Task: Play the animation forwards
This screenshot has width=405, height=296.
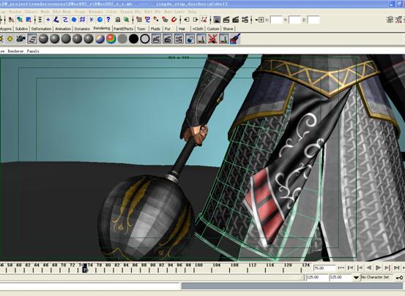Action: (378, 268)
